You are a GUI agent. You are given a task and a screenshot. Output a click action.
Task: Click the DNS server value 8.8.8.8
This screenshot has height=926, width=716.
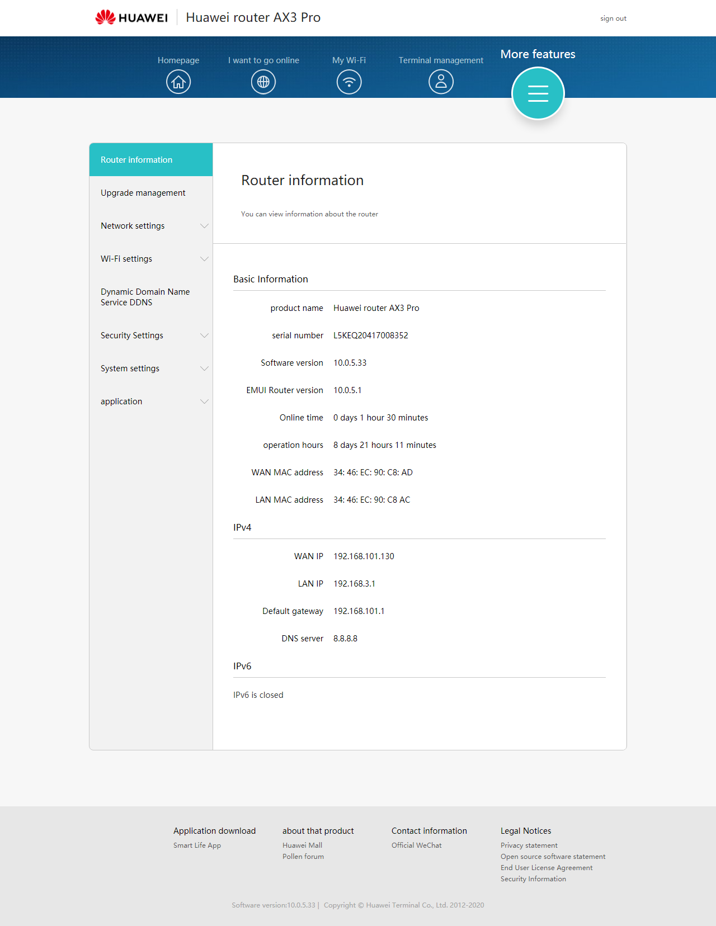tap(345, 639)
